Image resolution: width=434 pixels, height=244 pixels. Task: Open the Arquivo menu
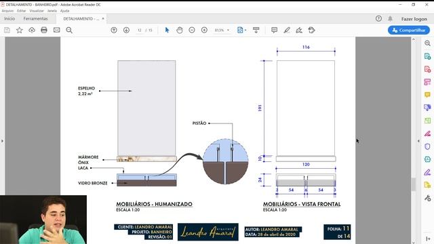pyautogui.click(x=7, y=11)
